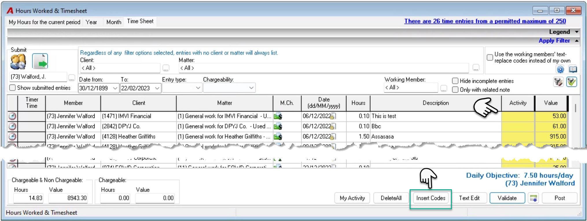The height and width of the screenshot is (221, 587).
Task: Switch to My Hours for the current period tab
Action: [45, 22]
